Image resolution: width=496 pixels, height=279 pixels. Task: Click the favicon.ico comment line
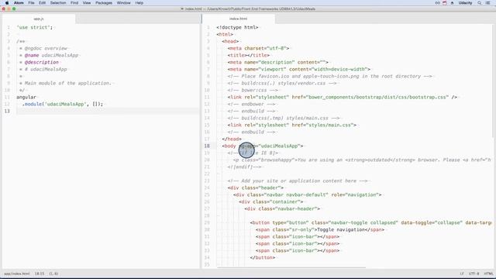click(x=329, y=76)
